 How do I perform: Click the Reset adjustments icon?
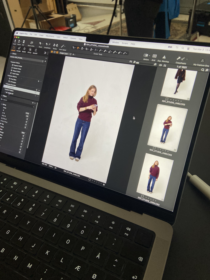[x=40, y=43]
